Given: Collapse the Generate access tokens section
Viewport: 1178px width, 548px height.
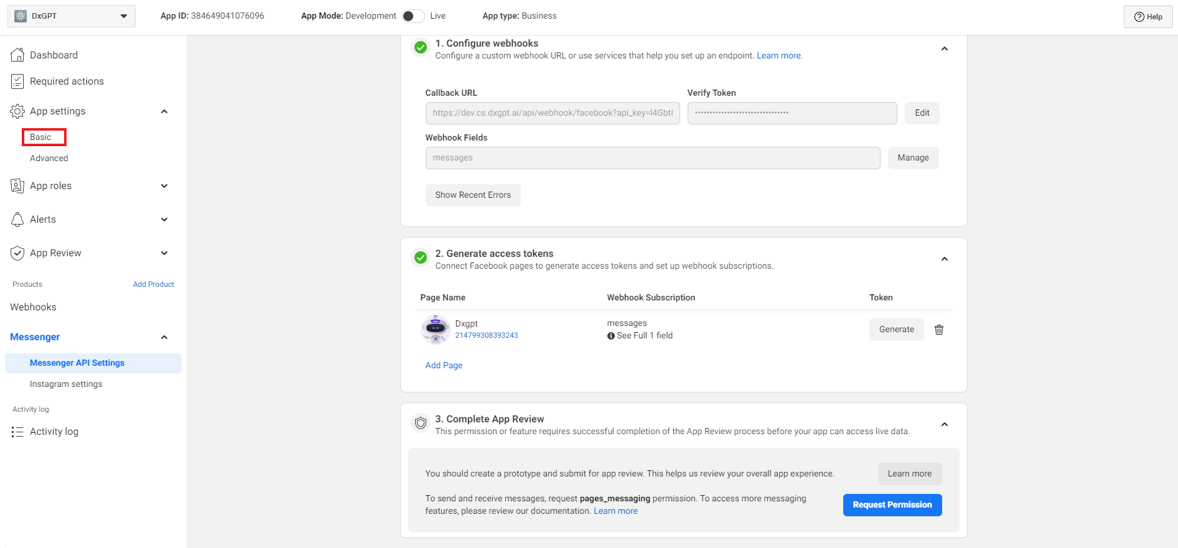Looking at the screenshot, I should pyautogui.click(x=944, y=259).
